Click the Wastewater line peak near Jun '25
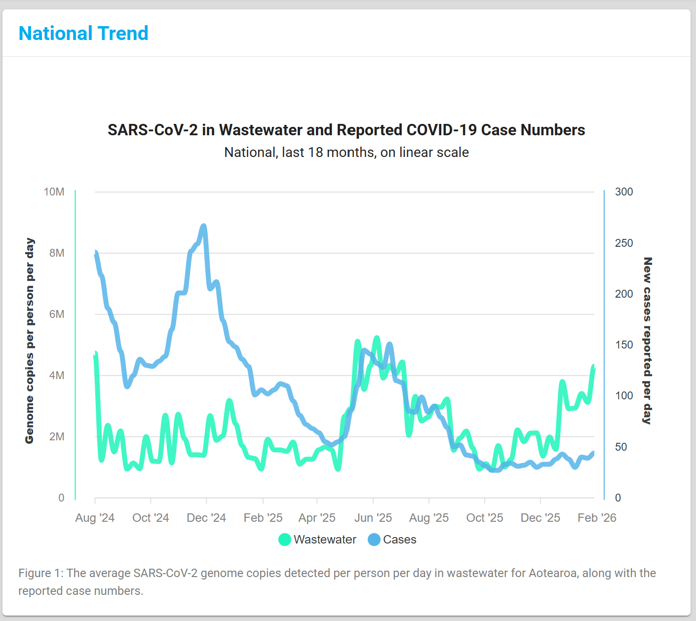 377,339
